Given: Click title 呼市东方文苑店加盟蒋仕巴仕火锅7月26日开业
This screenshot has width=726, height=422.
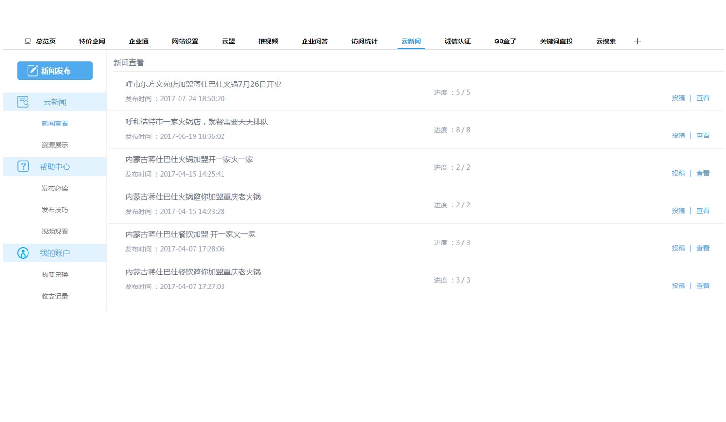Looking at the screenshot, I should tap(203, 84).
